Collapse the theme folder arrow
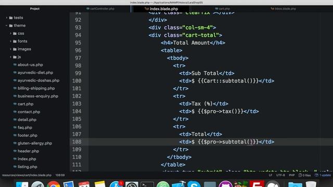 pos(7,25)
